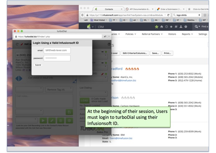Open the Most Visited bookmarks folder
216x153 pixels.
tap(99, 20)
